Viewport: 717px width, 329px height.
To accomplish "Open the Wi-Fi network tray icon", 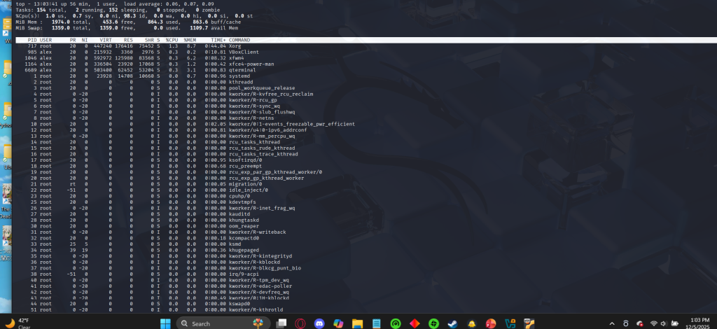I will (654, 323).
